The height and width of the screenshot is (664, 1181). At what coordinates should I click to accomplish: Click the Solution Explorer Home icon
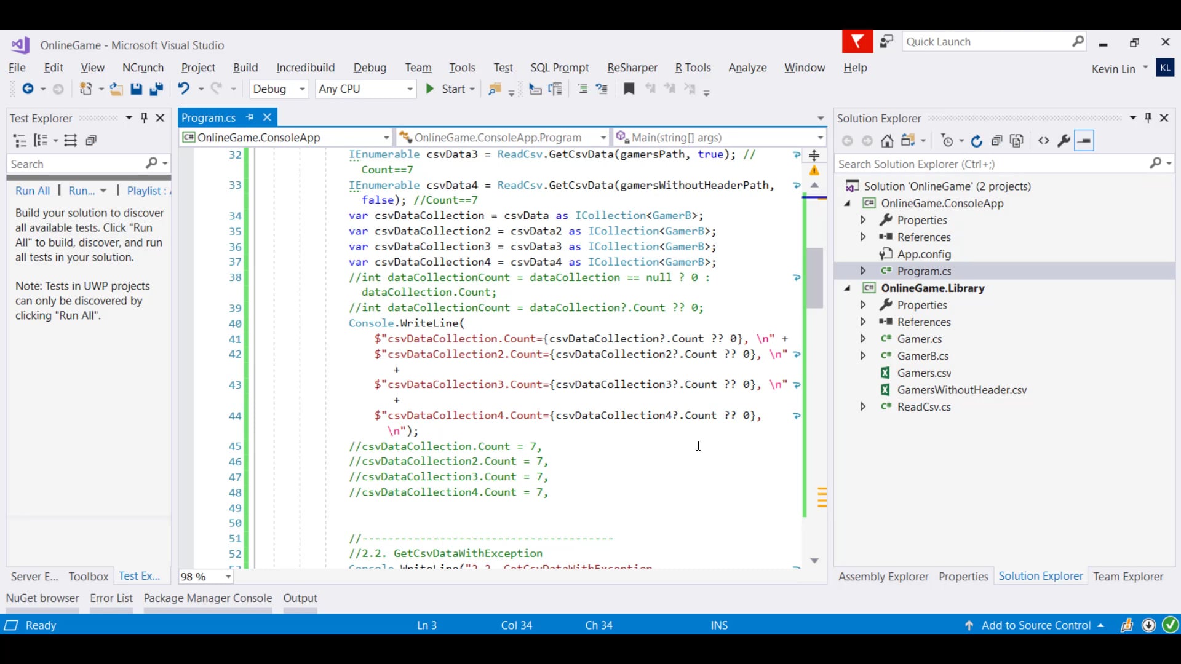pyautogui.click(x=886, y=141)
